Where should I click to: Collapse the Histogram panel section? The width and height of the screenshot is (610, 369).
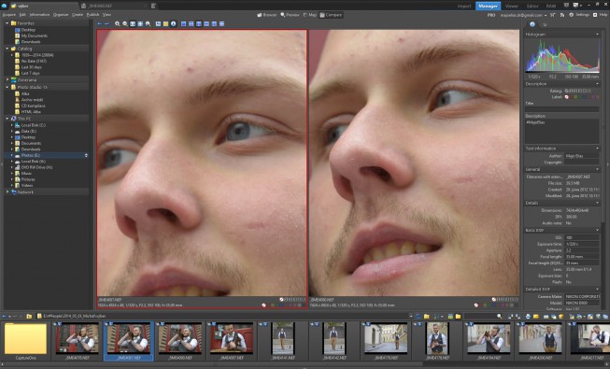[597, 35]
